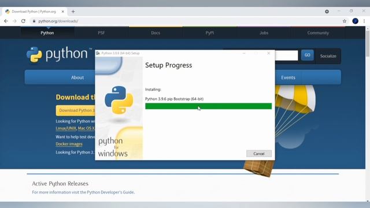The height and width of the screenshot is (208, 370).
Task: Open the Socialize menu
Action: (x=328, y=56)
